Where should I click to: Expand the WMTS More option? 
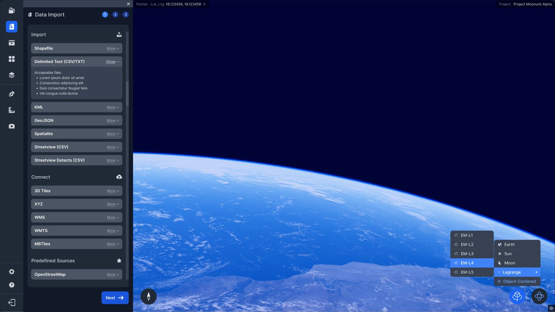(113, 231)
